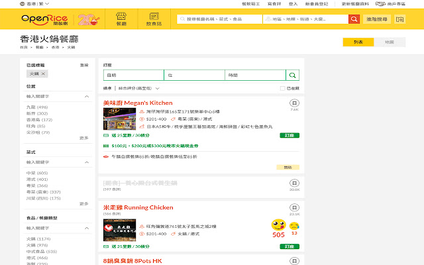This screenshot has width=424, height=265.
Task: Click the 日期 booking date field
Action: (131, 76)
